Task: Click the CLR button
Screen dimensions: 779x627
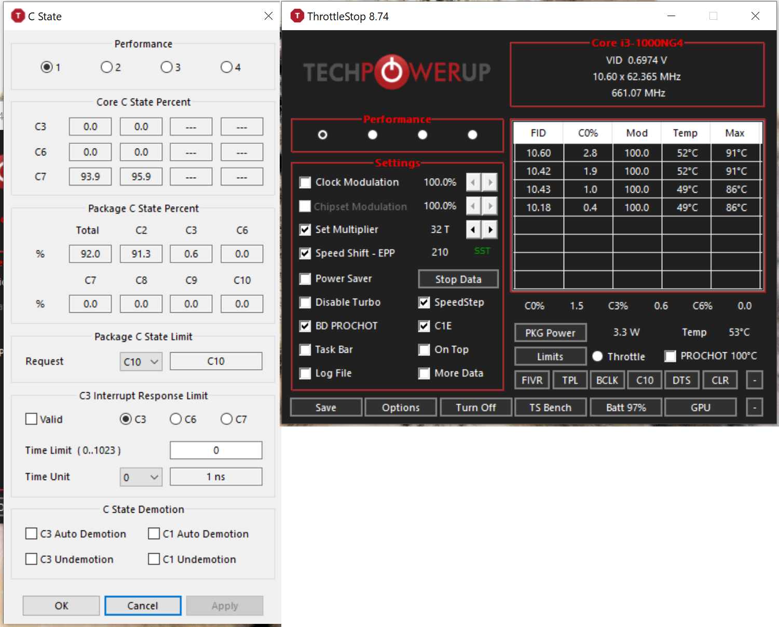Action: coord(720,380)
